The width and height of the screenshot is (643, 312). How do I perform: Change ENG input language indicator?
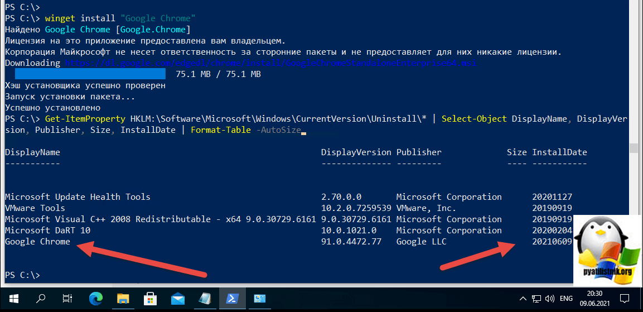566,299
